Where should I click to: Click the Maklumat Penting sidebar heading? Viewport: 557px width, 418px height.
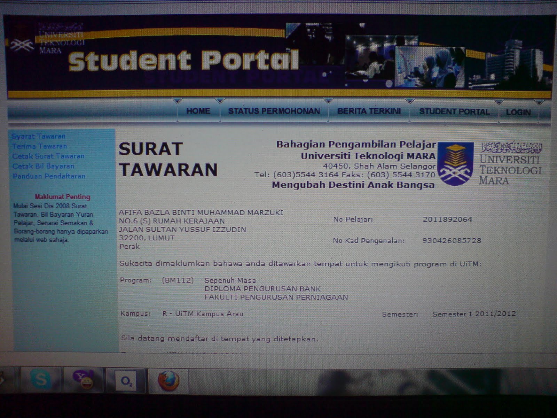(x=63, y=197)
